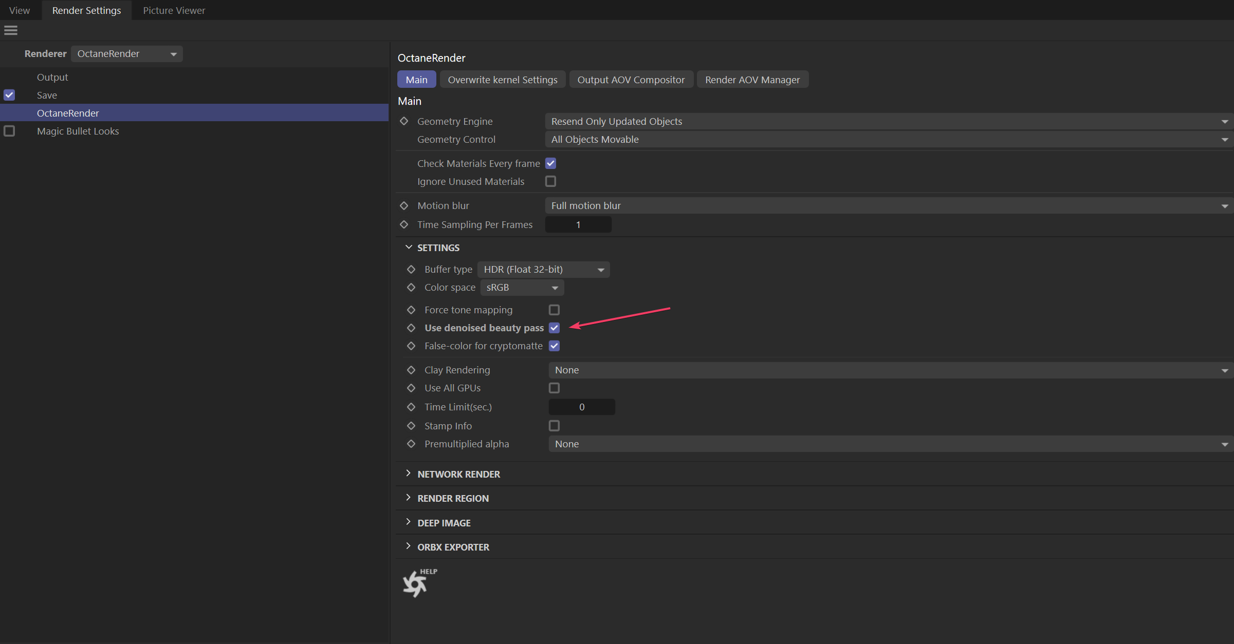1234x644 pixels.
Task: Click the hamburger menu icon
Action: [x=11, y=30]
